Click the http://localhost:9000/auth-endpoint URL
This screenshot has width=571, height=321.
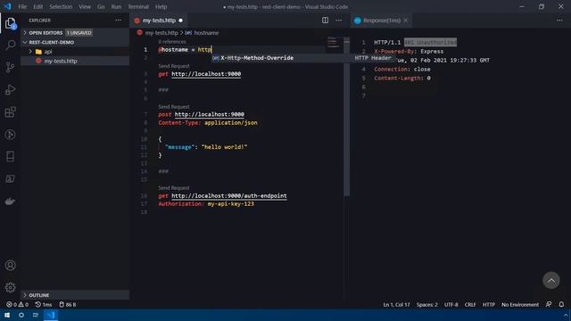pyautogui.click(x=229, y=196)
